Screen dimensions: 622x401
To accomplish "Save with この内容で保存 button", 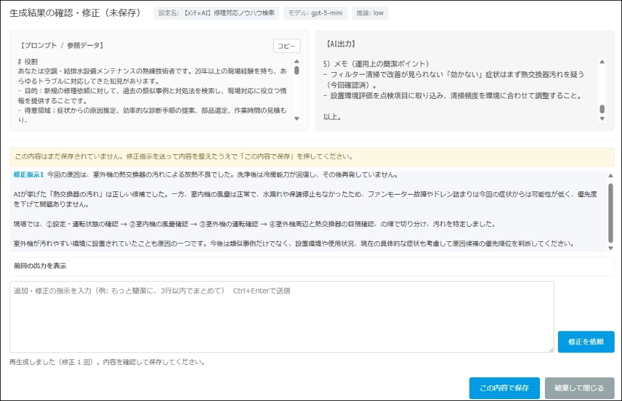I will [504, 388].
